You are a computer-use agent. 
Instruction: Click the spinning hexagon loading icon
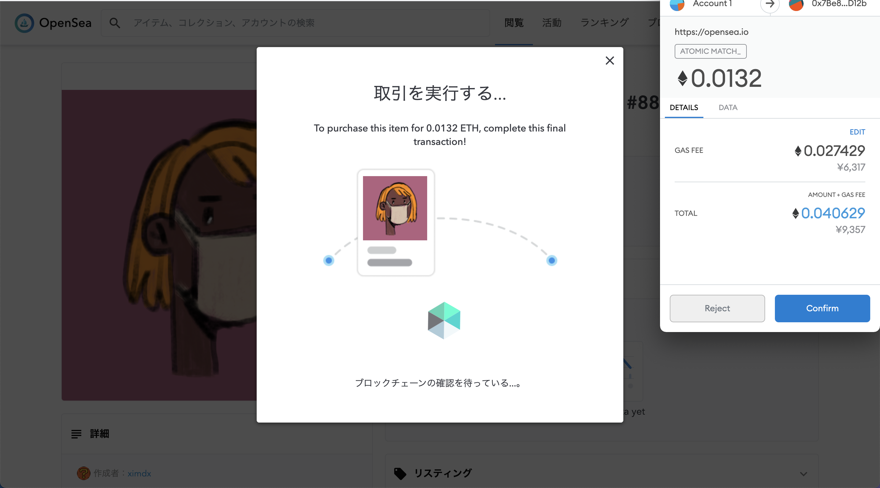(444, 320)
